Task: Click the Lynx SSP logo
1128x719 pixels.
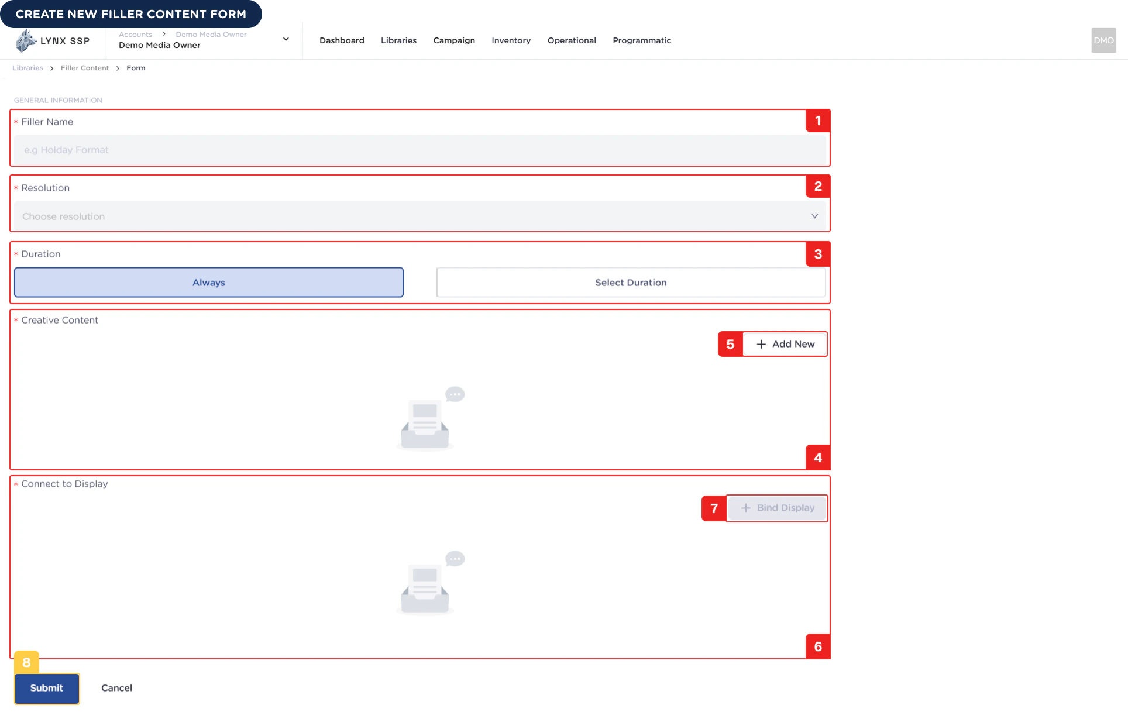Action: click(x=53, y=40)
